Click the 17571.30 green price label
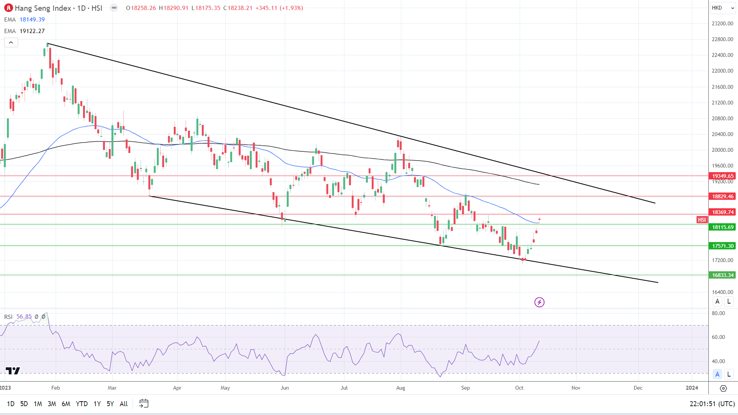The image size is (738, 415). (722, 246)
